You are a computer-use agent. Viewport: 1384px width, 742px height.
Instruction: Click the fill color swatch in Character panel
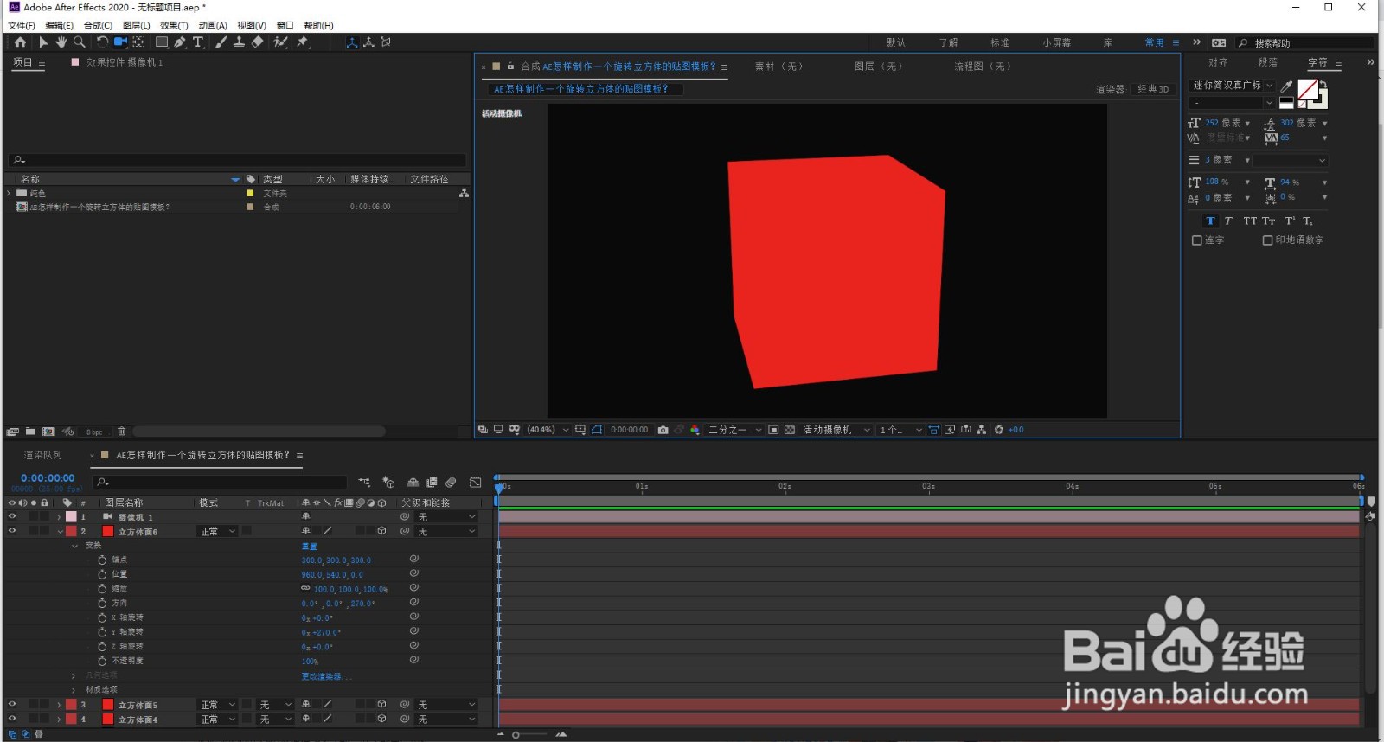coord(1308,88)
